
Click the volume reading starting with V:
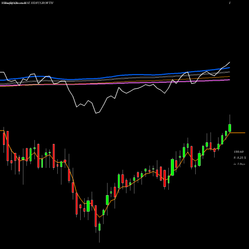240,158
